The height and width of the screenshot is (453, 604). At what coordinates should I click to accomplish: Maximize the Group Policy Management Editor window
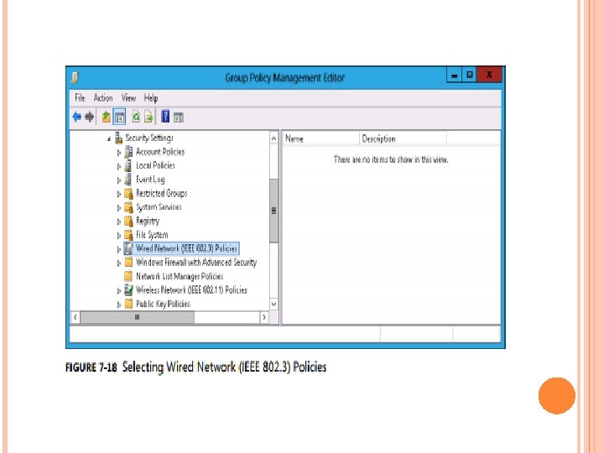click(x=469, y=75)
